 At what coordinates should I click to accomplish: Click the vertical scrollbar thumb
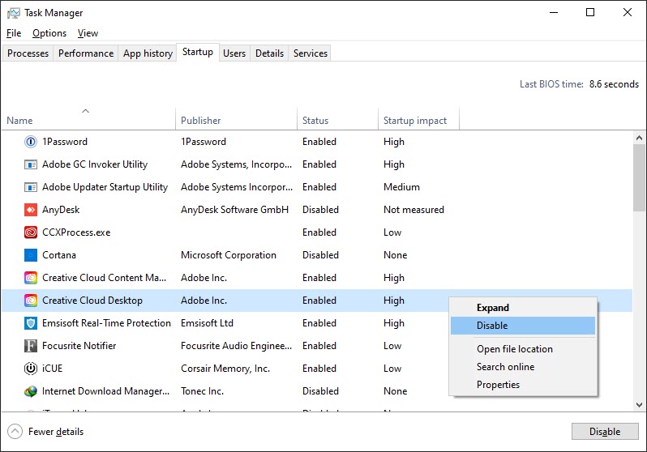[639, 178]
